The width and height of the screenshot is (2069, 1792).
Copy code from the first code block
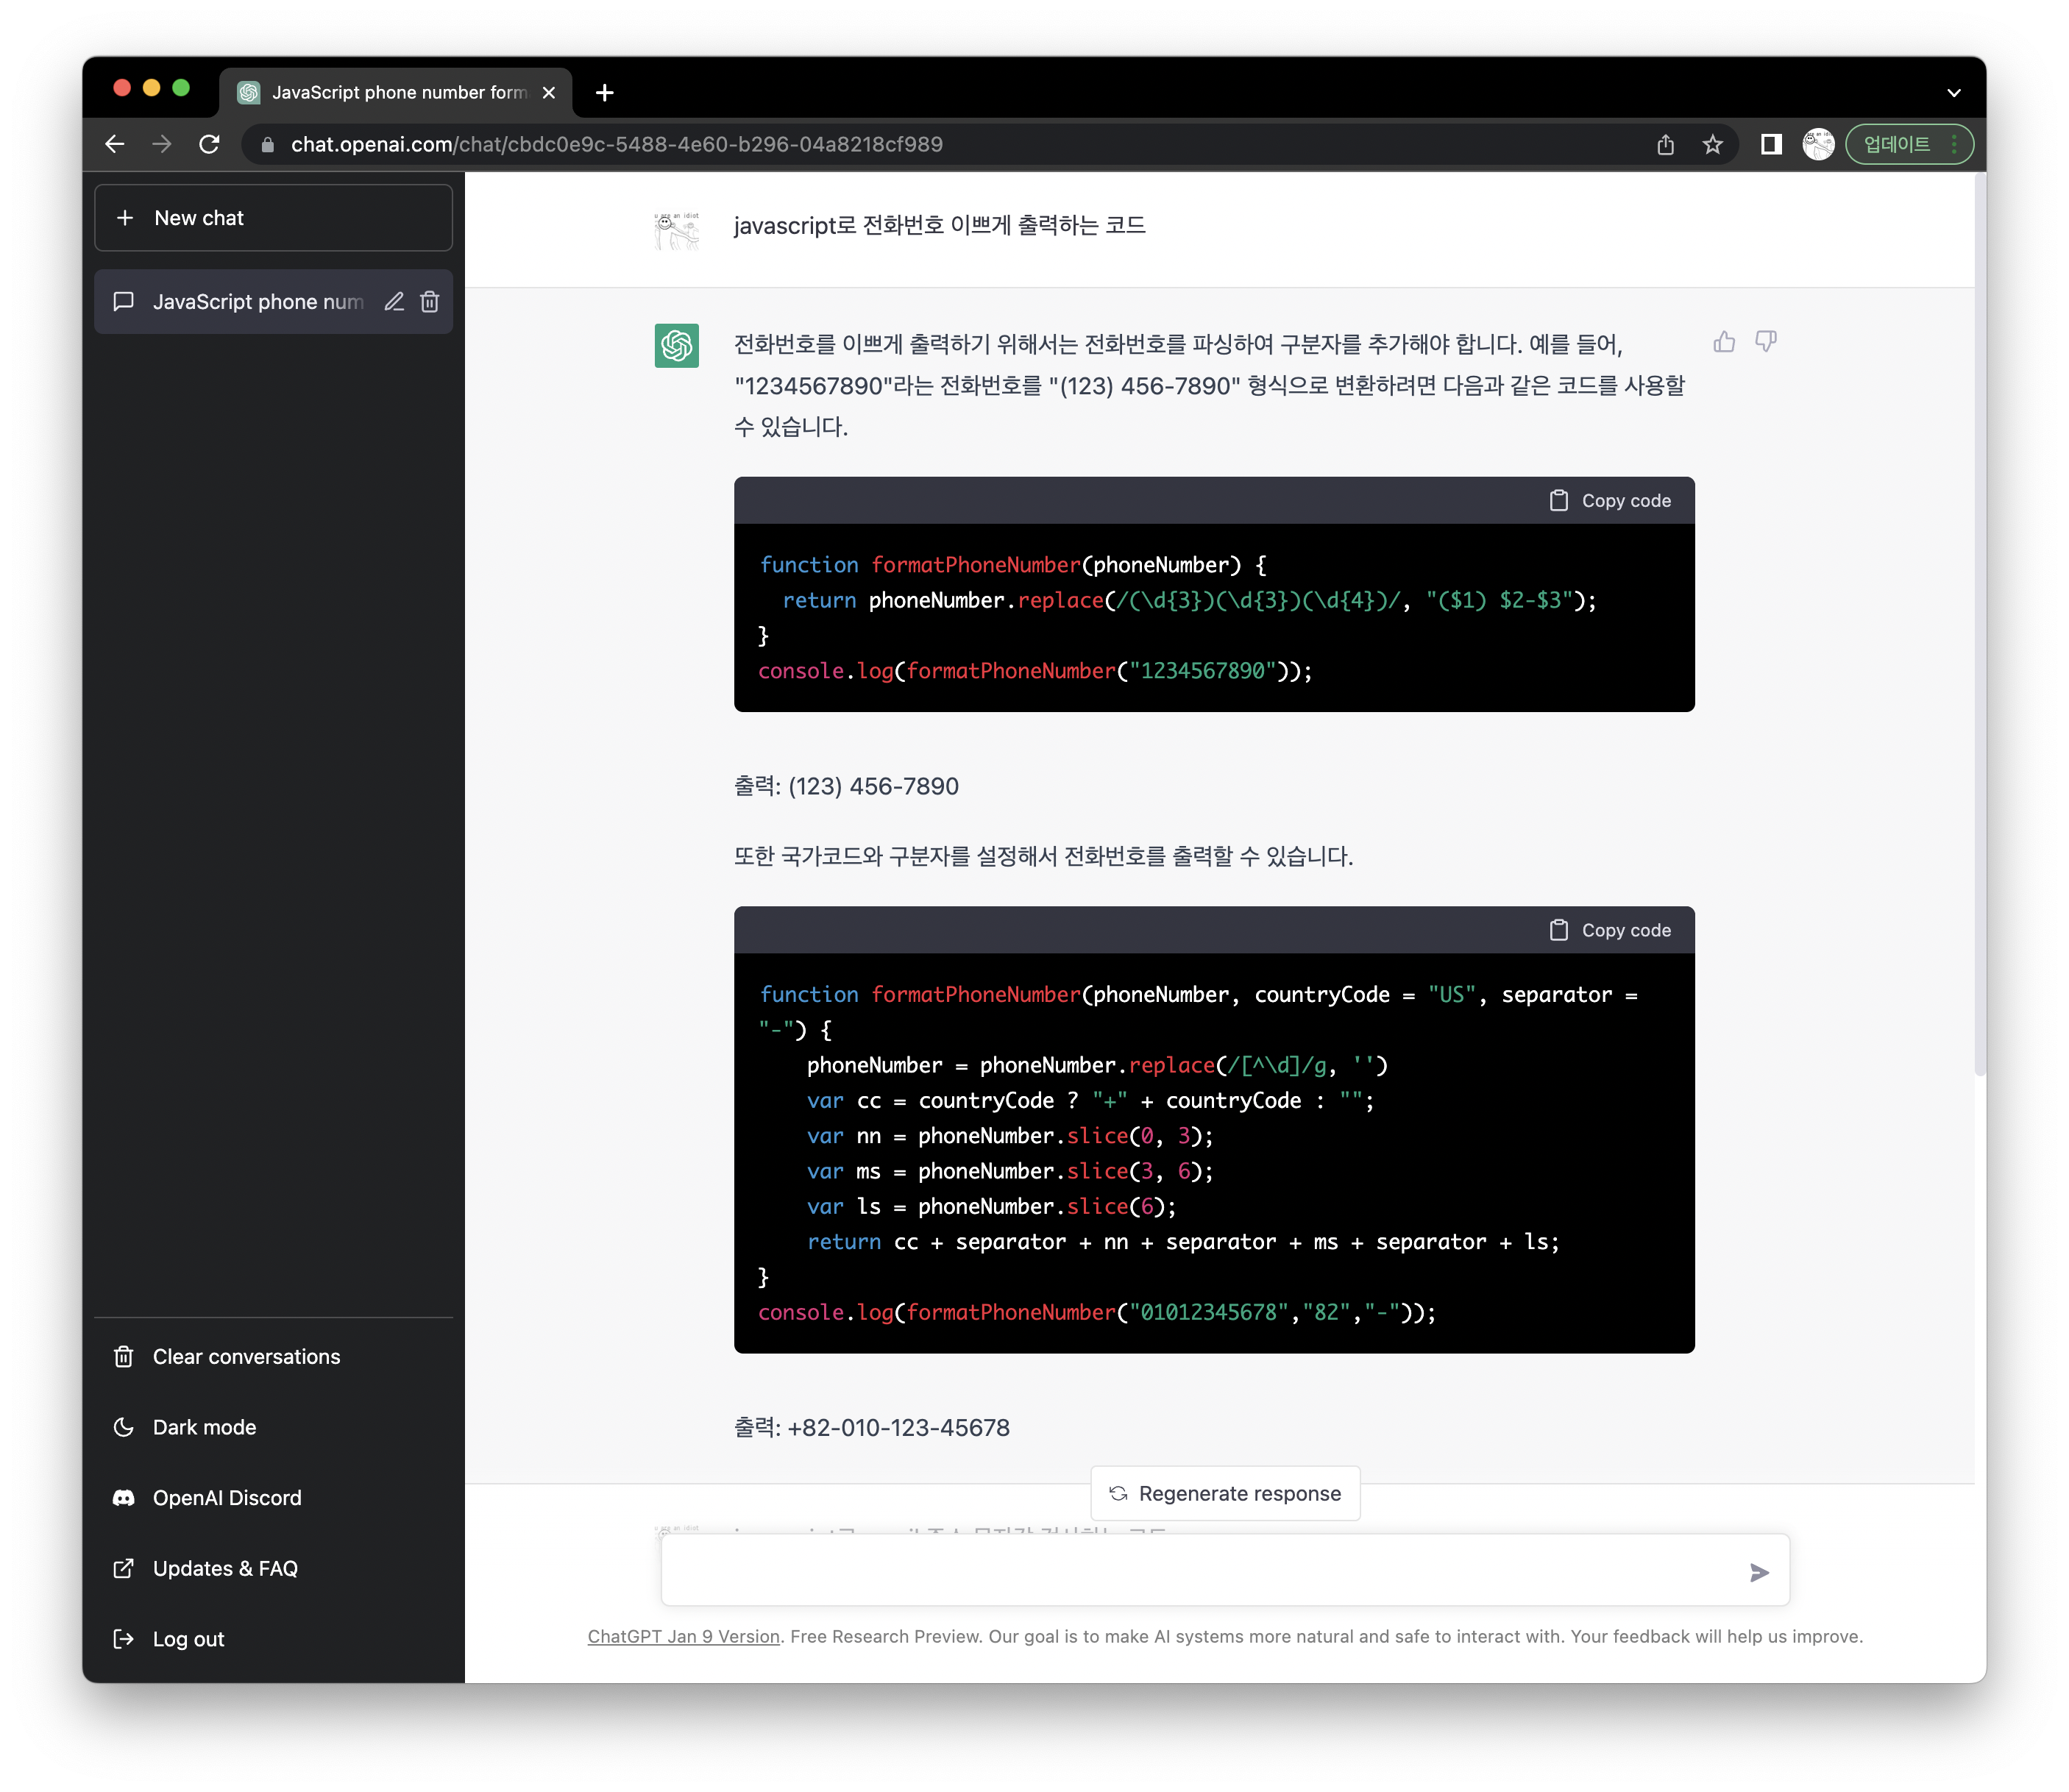pos(1610,501)
